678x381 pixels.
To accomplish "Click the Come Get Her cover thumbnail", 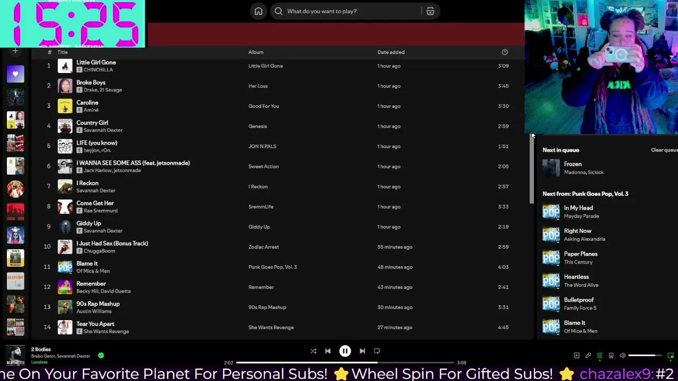I will (x=65, y=206).
